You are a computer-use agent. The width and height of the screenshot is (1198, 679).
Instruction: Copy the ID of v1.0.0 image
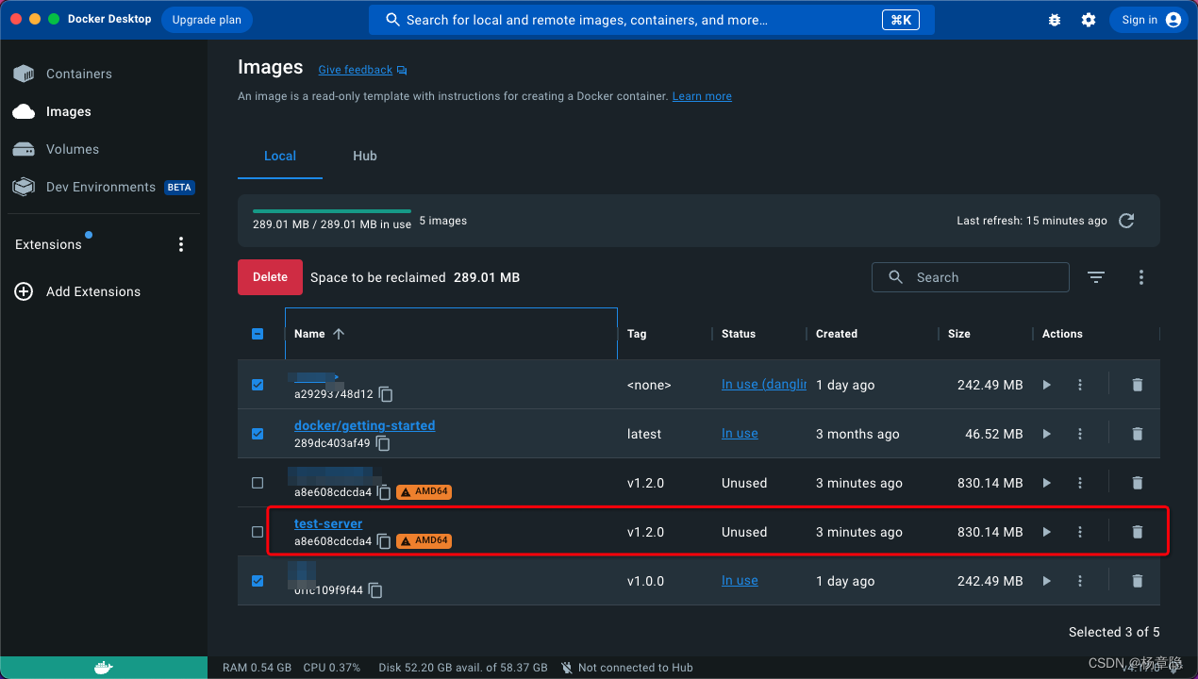[x=375, y=590]
